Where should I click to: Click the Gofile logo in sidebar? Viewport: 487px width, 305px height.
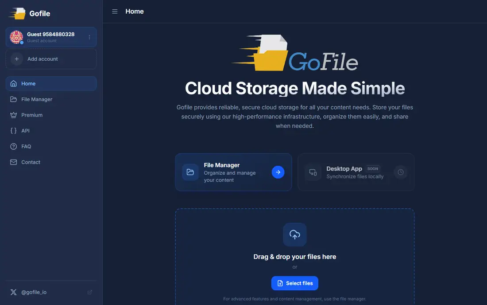pyautogui.click(x=17, y=13)
